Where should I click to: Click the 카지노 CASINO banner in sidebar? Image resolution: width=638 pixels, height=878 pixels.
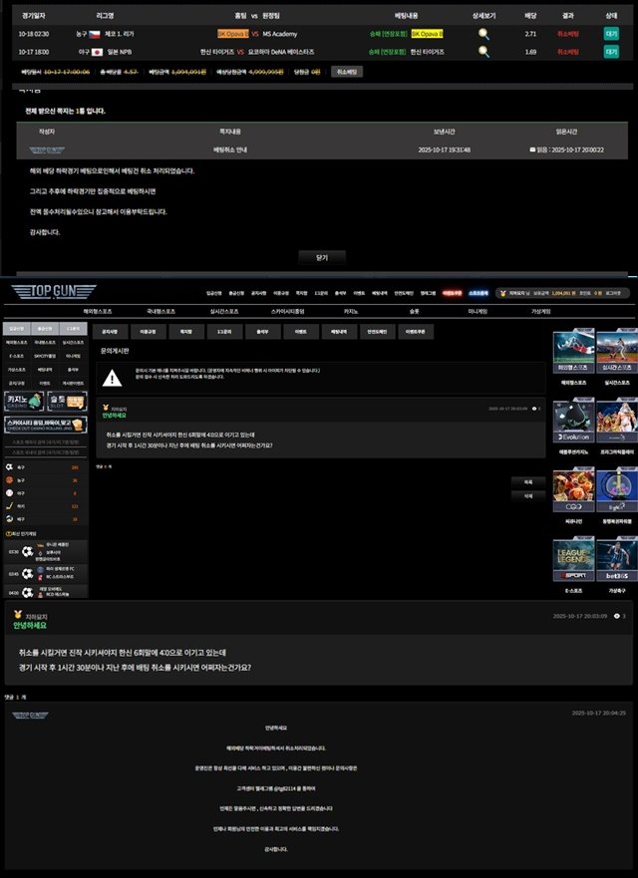click(22, 401)
